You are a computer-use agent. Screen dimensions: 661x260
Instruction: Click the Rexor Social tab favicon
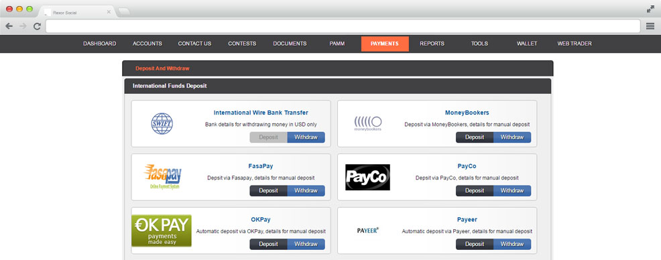tap(48, 13)
